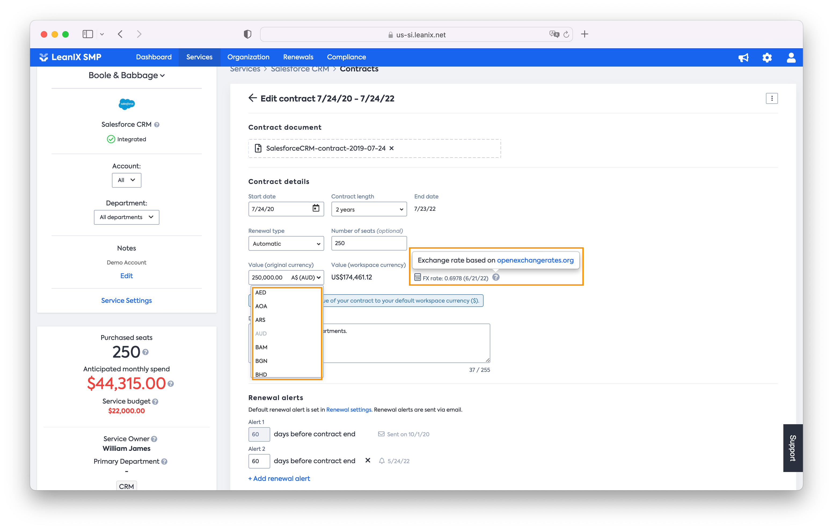Open the Compliance tab
This screenshot has width=833, height=530.
tap(346, 57)
